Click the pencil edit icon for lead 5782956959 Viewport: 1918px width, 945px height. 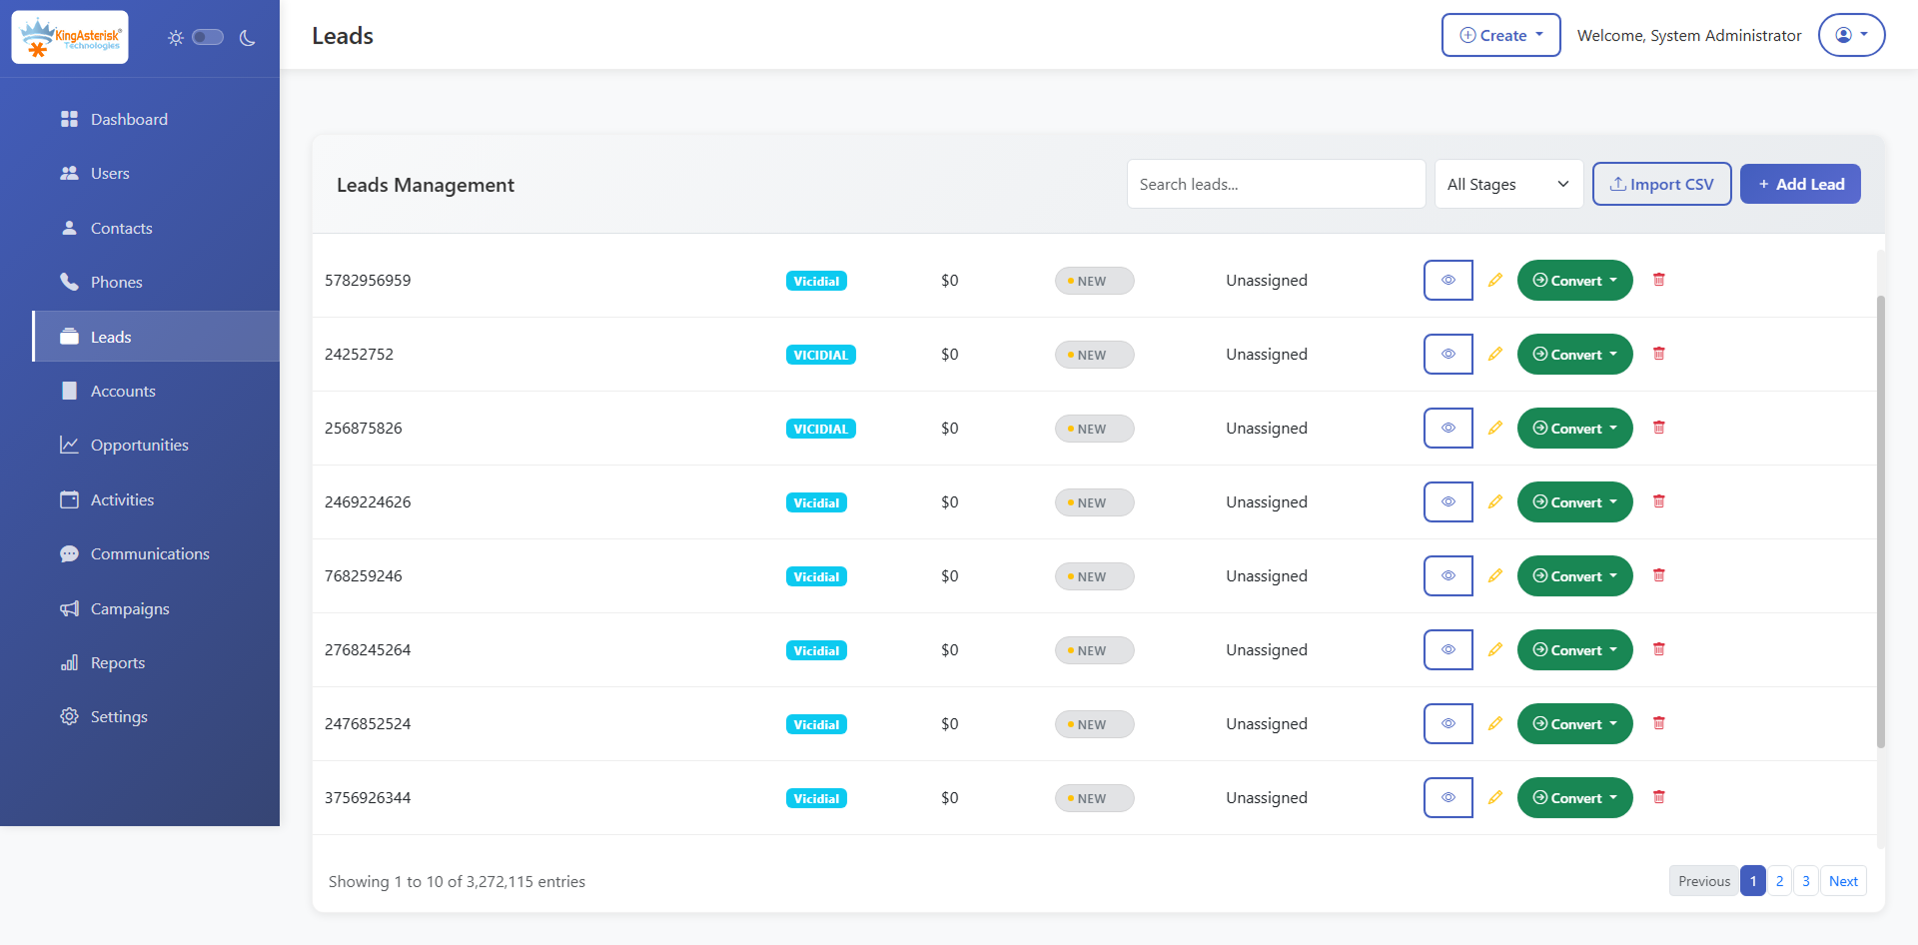(1494, 281)
